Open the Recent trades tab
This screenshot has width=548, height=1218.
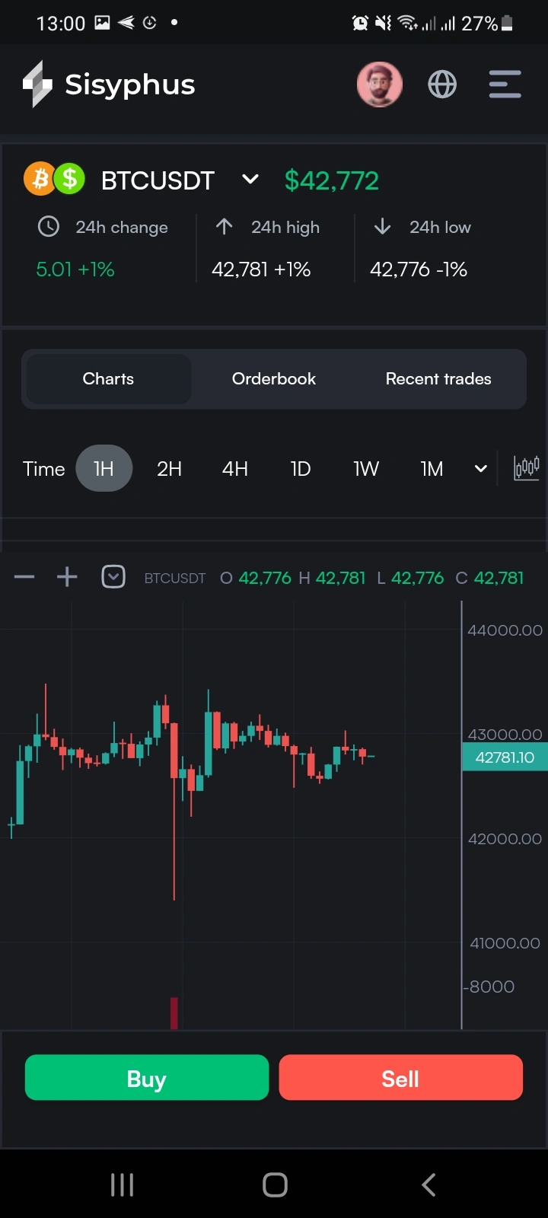coord(438,379)
